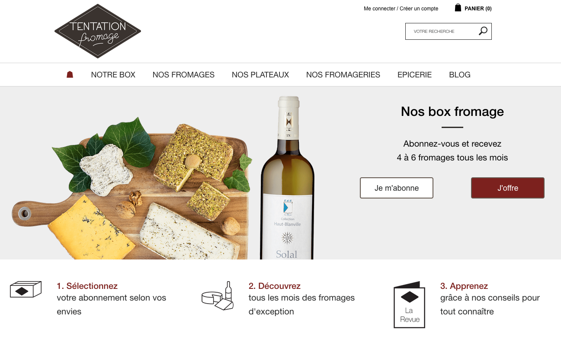Visit the BLOG page

coord(460,75)
